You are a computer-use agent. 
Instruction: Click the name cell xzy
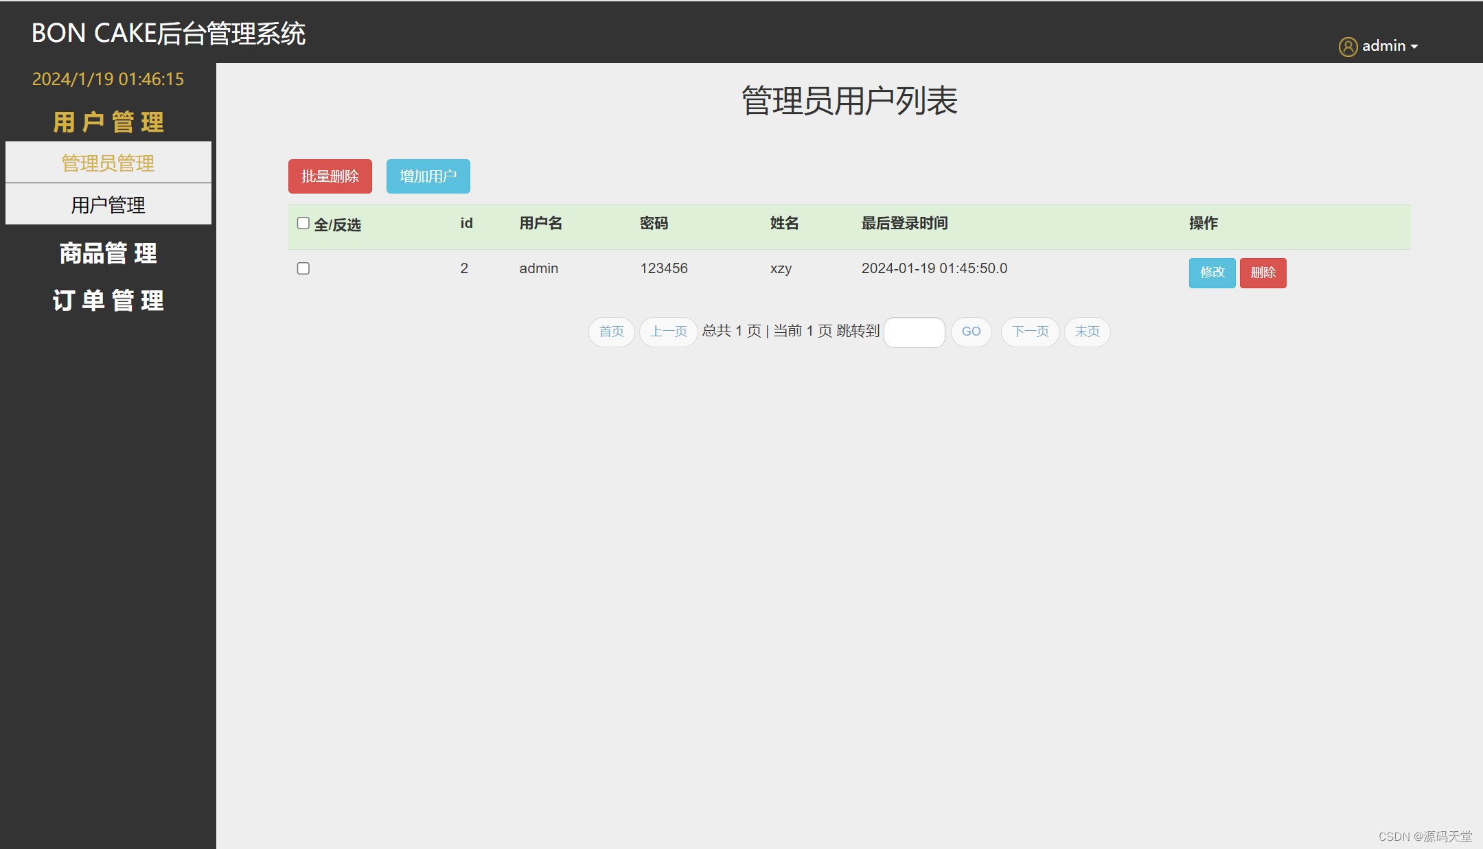point(781,268)
